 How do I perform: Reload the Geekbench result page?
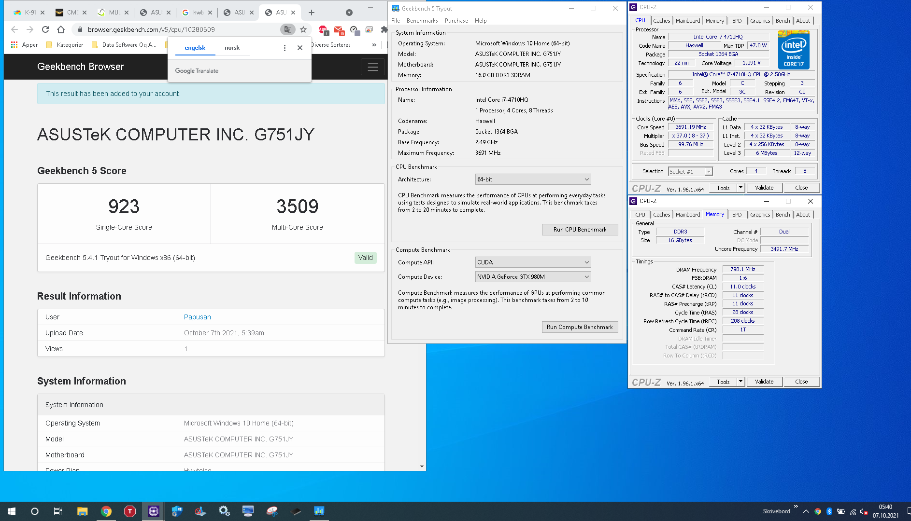[x=45, y=29]
